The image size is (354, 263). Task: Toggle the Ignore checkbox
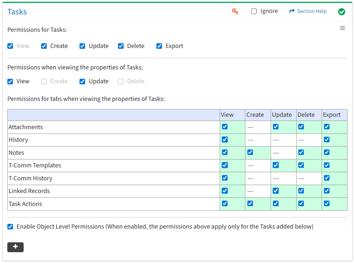tap(254, 11)
